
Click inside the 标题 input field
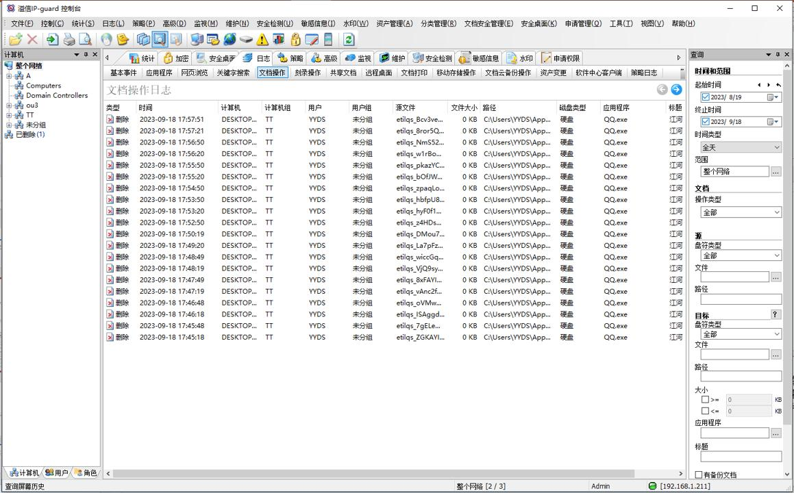point(739,456)
